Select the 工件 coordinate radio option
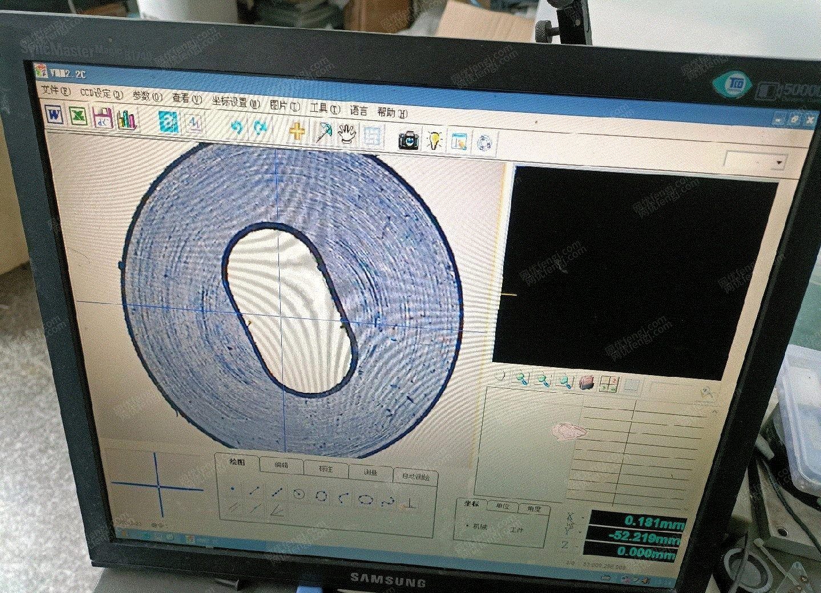Image resolution: width=821 pixels, height=593 pixels. pyautogui.click(x=516, y=529)
